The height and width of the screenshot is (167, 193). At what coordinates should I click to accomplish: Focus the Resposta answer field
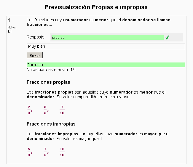click(x=107, y=37)
